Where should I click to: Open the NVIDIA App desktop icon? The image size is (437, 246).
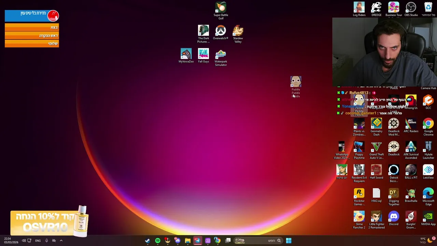(x=428, y=218)
